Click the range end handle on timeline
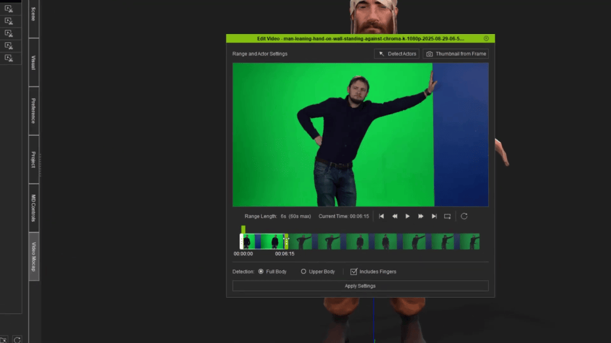The image size is (611, 343). pyautogui.click(x=286, y=242)
